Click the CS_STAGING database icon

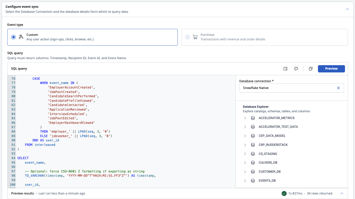[253, 154]
